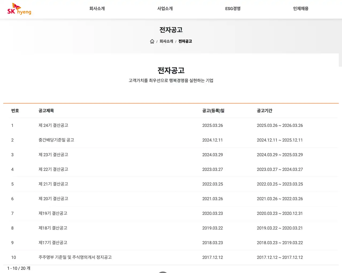Click the SK hyeng logo
The image size is (342, 273).
[19, 9]
